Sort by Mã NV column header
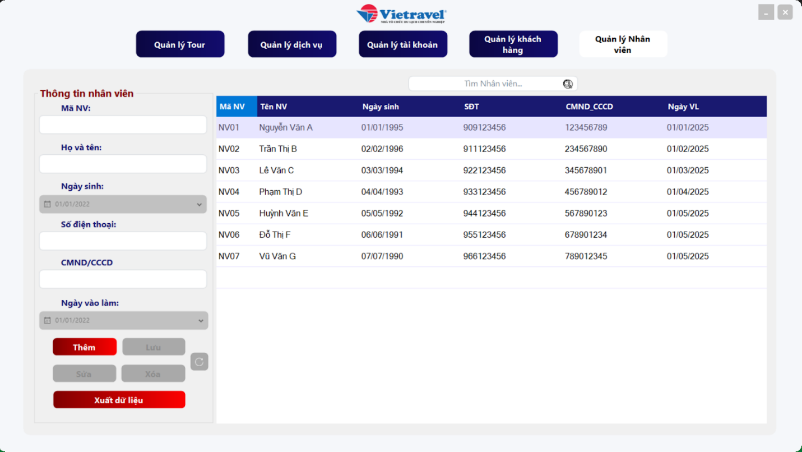The image size is (802, 452). [237, 107]
